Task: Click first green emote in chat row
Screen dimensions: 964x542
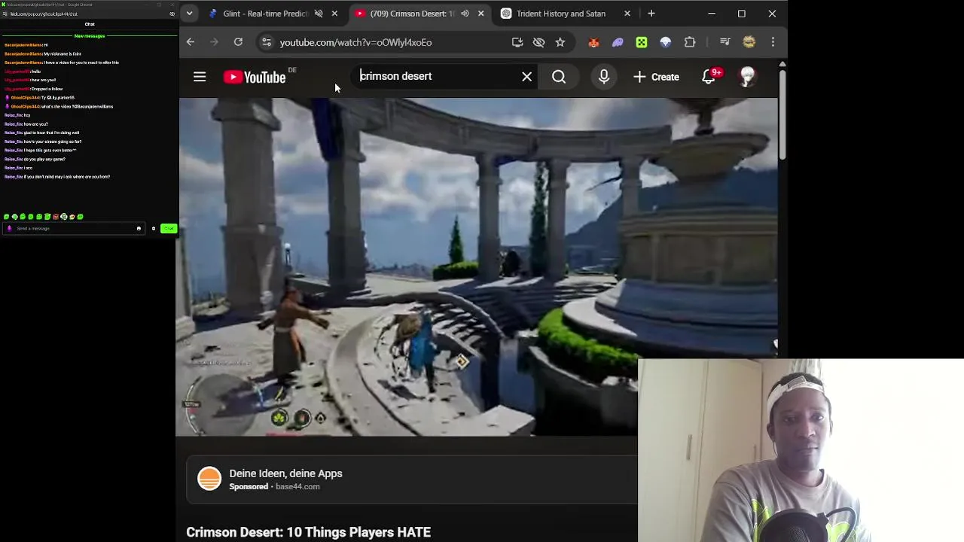Action: 7,217
